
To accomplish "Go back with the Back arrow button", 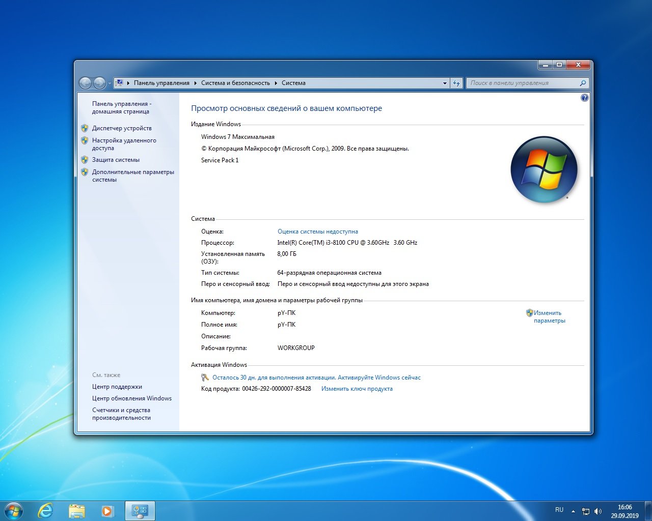I will coord(86,83).
